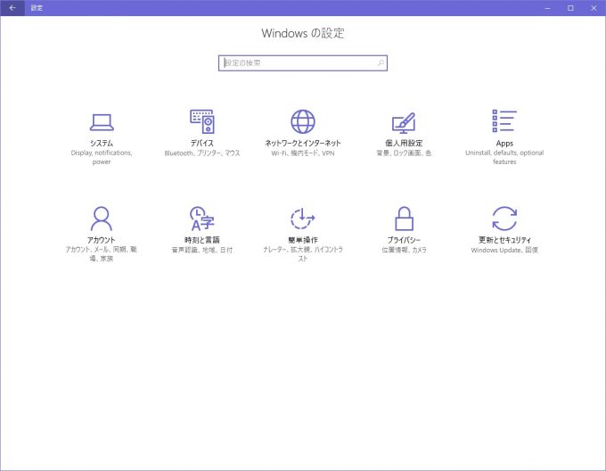Open the 更新とセキュリティ sync arrows icon
This screenshot has height=471, width=606.
tap(504, 219)
